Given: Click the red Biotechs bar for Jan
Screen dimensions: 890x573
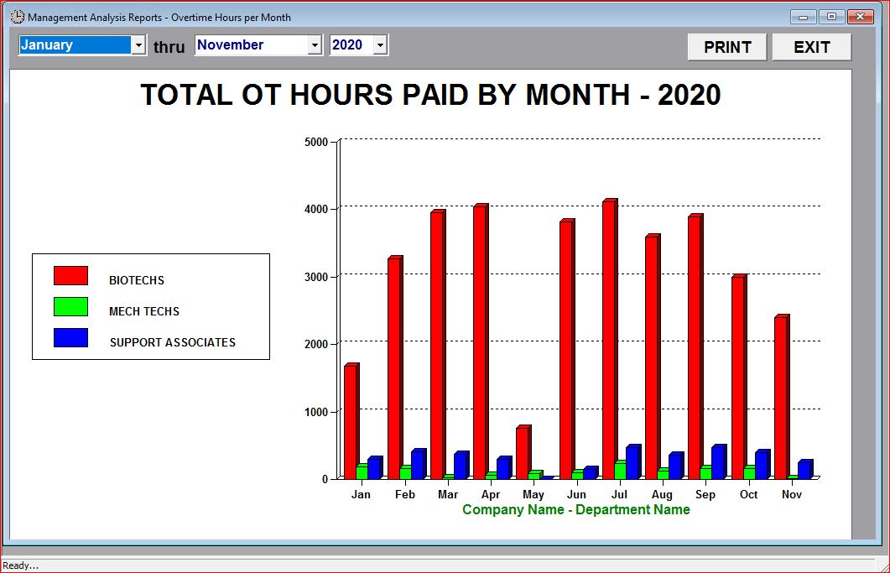Looking at the screenshot, I should click(351, 422).
